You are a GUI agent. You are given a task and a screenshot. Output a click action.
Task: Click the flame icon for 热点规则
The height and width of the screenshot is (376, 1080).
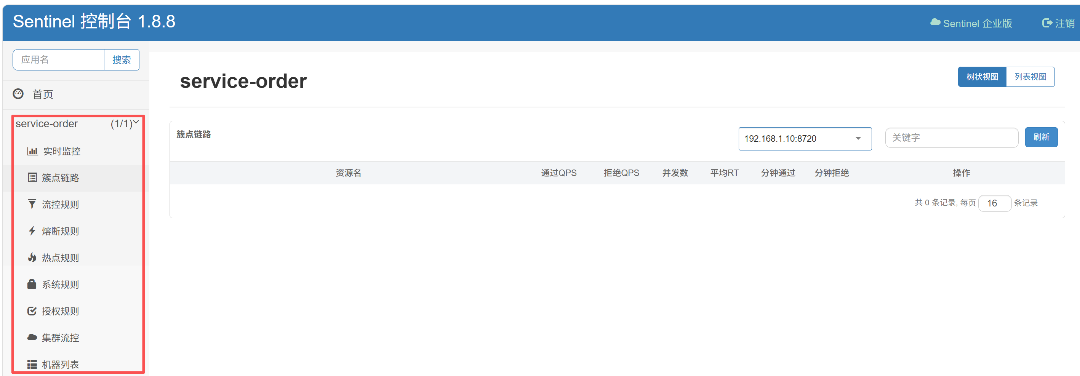point(32,258)
